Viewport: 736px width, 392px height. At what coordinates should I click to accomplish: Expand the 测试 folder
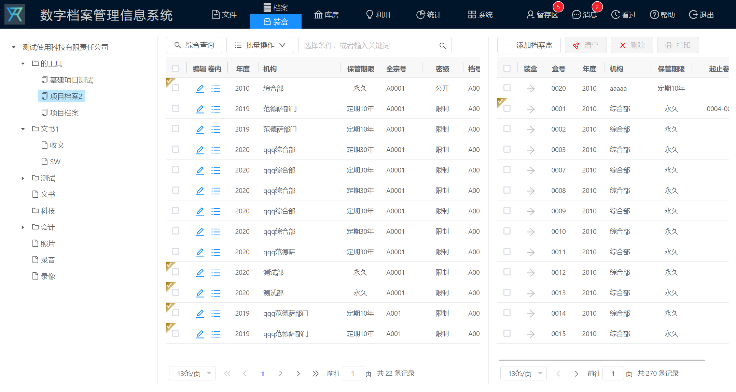(23, 178)
